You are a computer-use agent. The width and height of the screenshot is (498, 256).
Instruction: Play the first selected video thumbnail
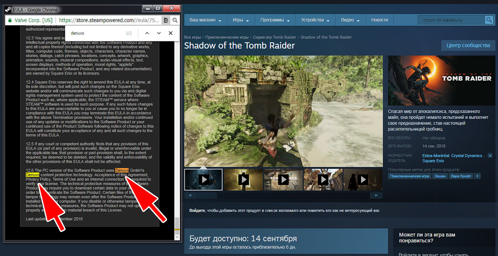pyautogui.click(x=203, y=180)
